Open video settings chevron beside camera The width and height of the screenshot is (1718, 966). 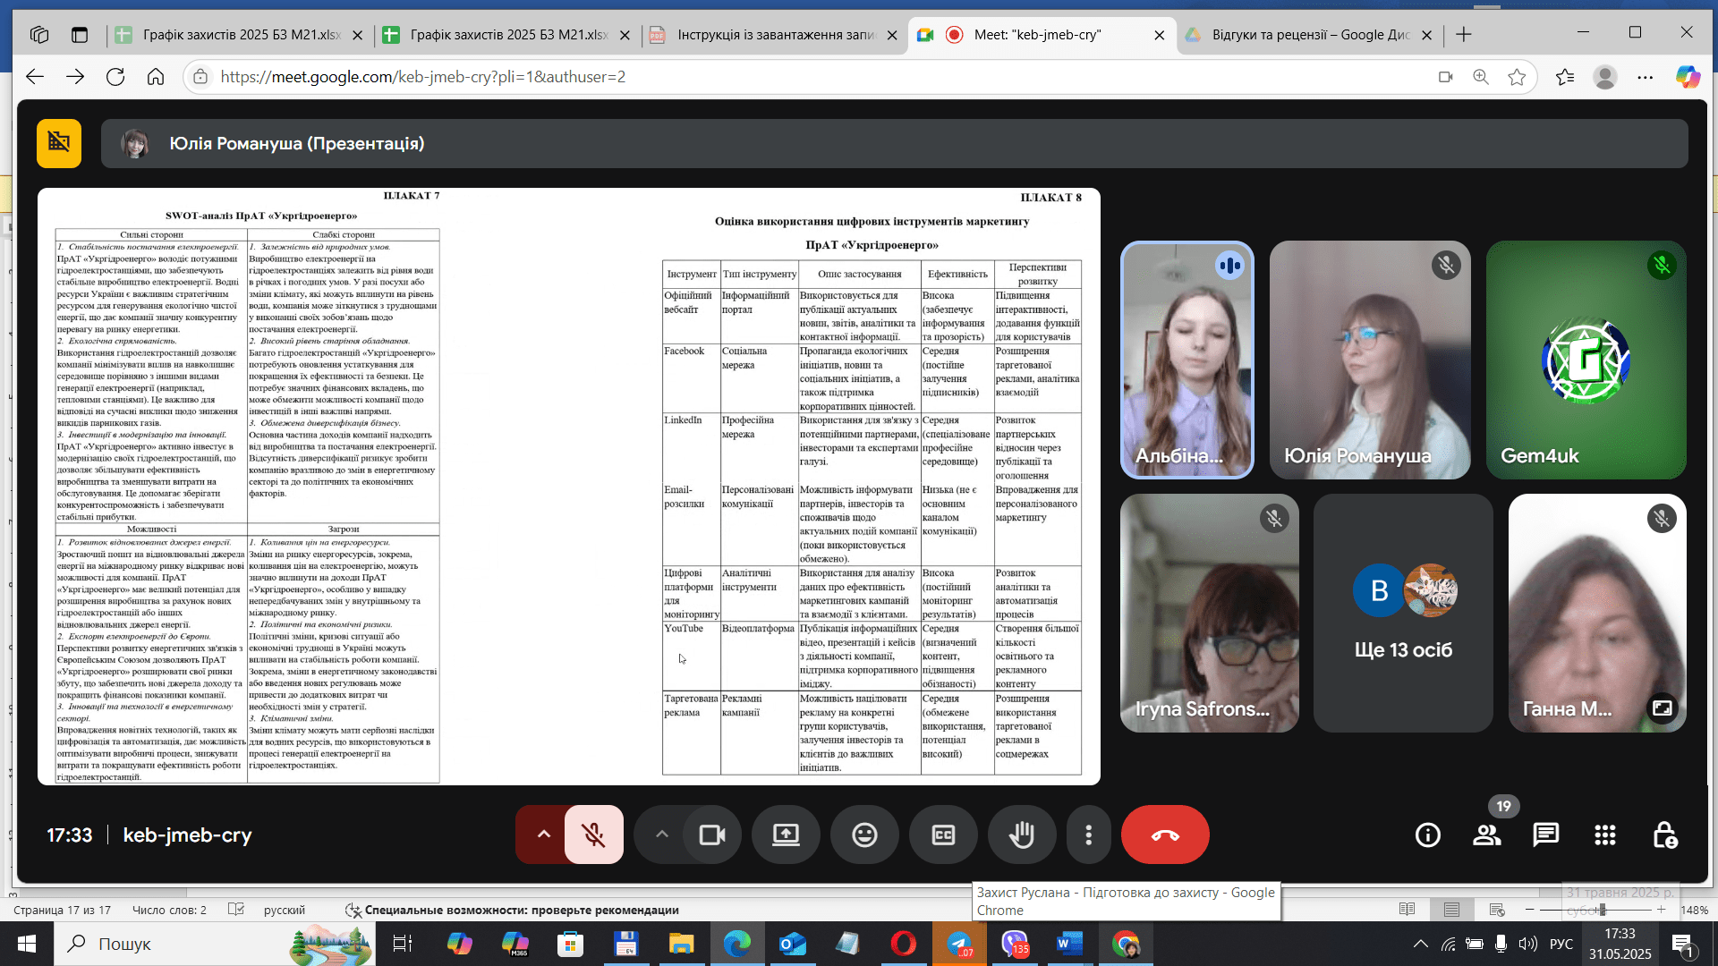click(x=661, y=835)
